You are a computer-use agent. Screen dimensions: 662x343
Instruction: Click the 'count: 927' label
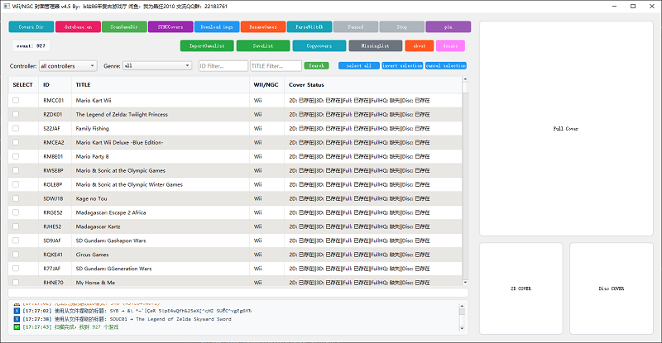coord(31,45)
